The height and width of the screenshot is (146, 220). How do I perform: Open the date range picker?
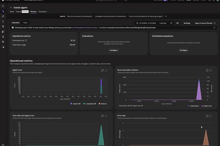(146, 23)
